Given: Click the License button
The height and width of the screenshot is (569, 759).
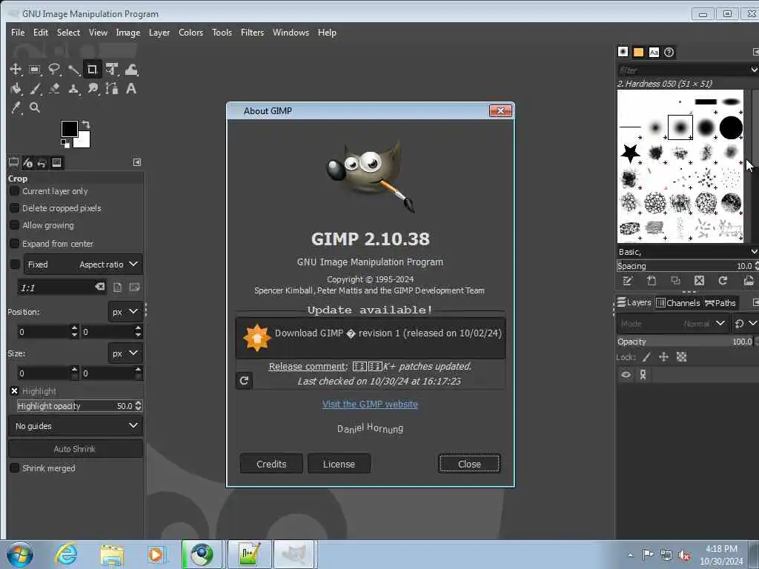Looking at the screenshot, I should click(339, 464).
